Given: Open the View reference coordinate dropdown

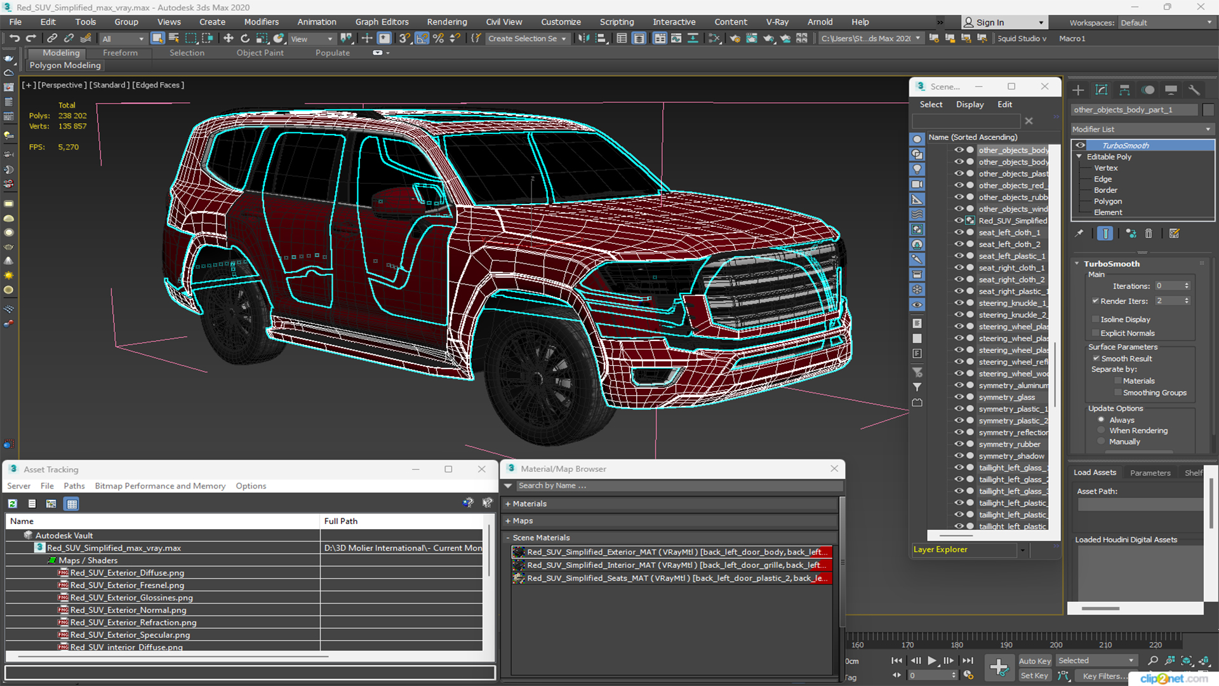Looking at the screenshot, I should (311, 39).
